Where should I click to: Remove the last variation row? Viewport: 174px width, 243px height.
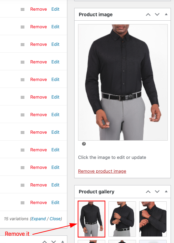[x=39, y=202]
